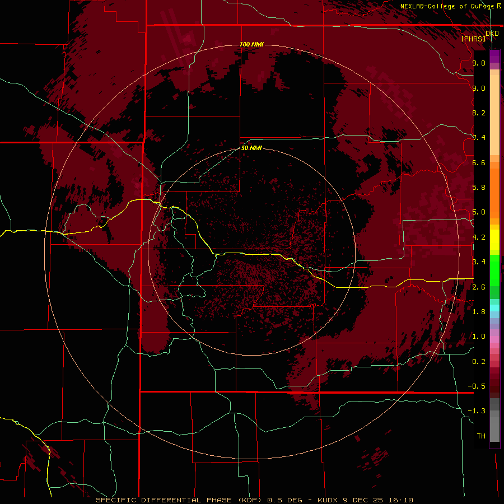Viewport: 504px width, 504px height.
Task: Pick the cyan segment of the color bar
Action: tap(494, 308)
